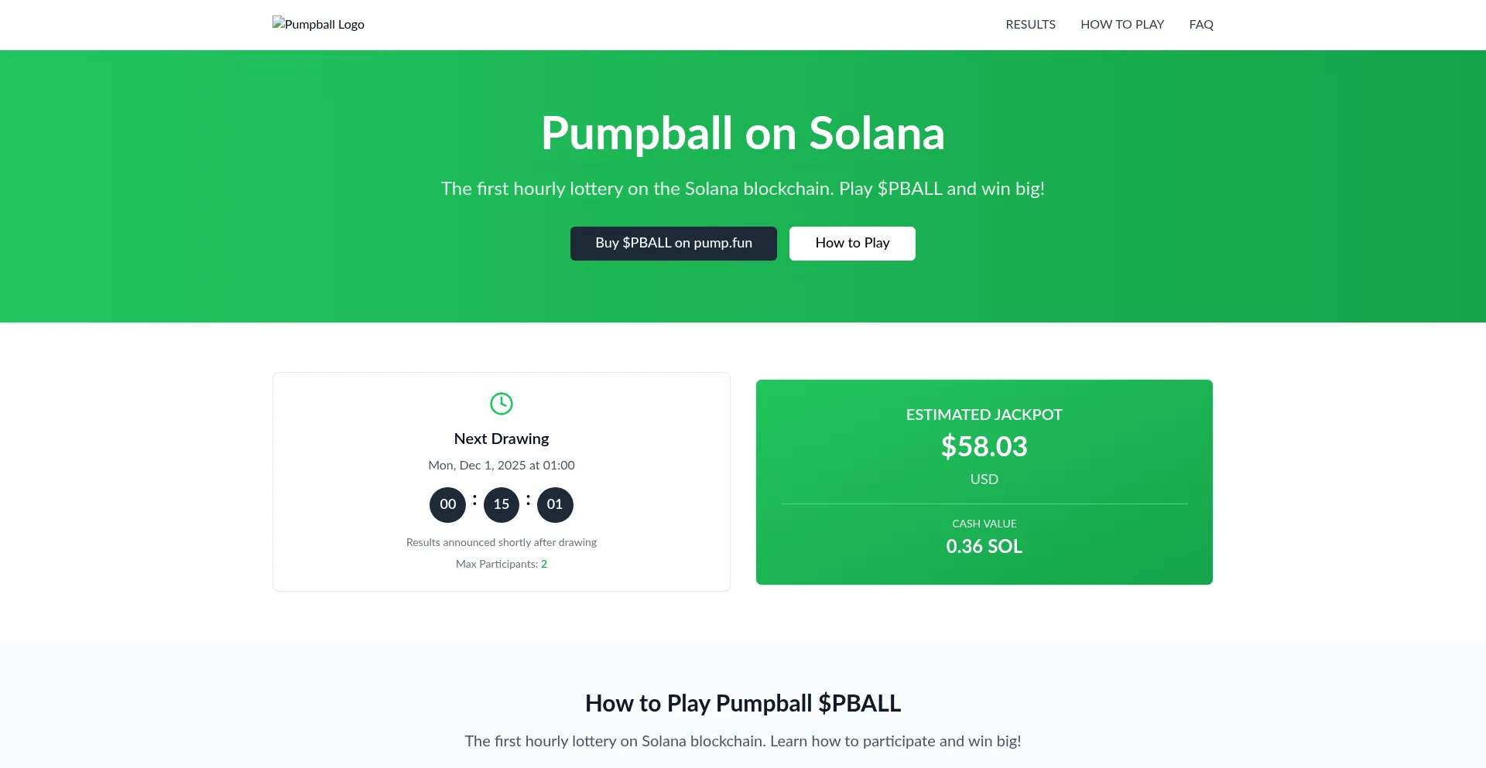Click Results announced shortly after drawing text

[x=502, y=542]
